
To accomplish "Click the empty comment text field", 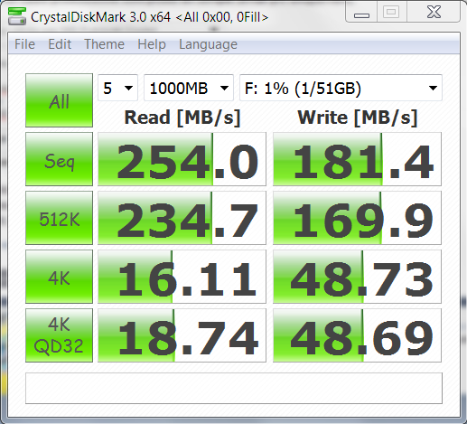I will 234,388.
